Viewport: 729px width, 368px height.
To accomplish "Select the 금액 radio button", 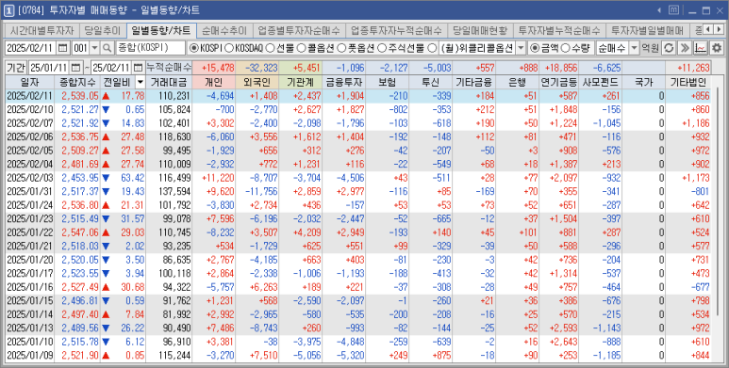I will click(534, 48).
